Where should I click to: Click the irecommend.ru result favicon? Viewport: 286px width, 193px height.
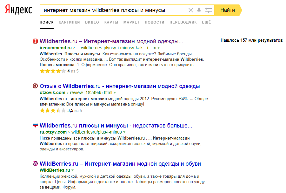(x=35, y=41)
